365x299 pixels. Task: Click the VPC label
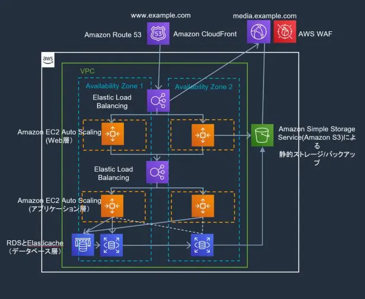[87, 71]
